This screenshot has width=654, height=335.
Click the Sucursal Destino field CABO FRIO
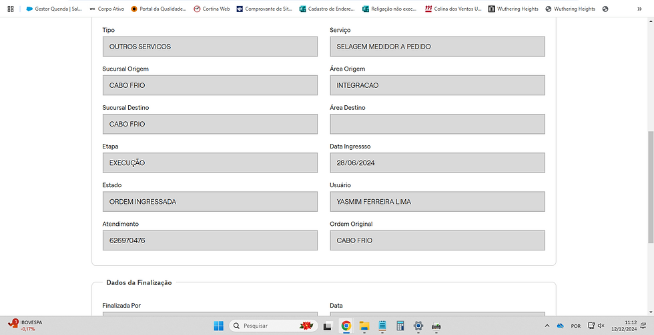tap(210, 124)
